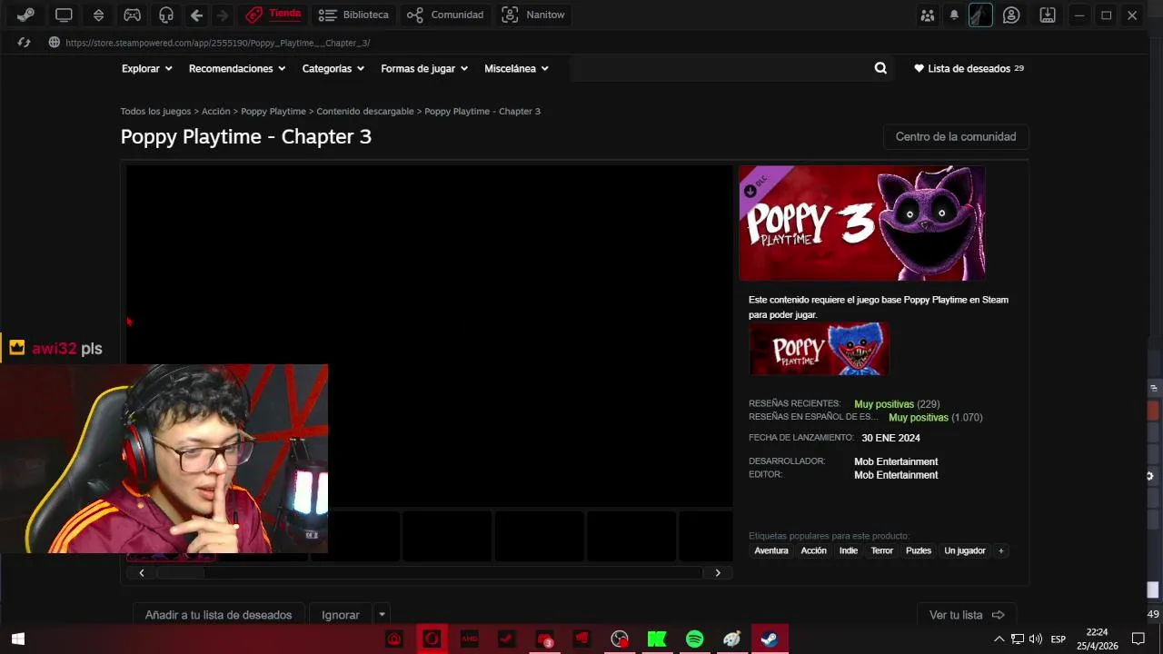Select the Acción tag
1163x654 pixels.
point(813,550)
